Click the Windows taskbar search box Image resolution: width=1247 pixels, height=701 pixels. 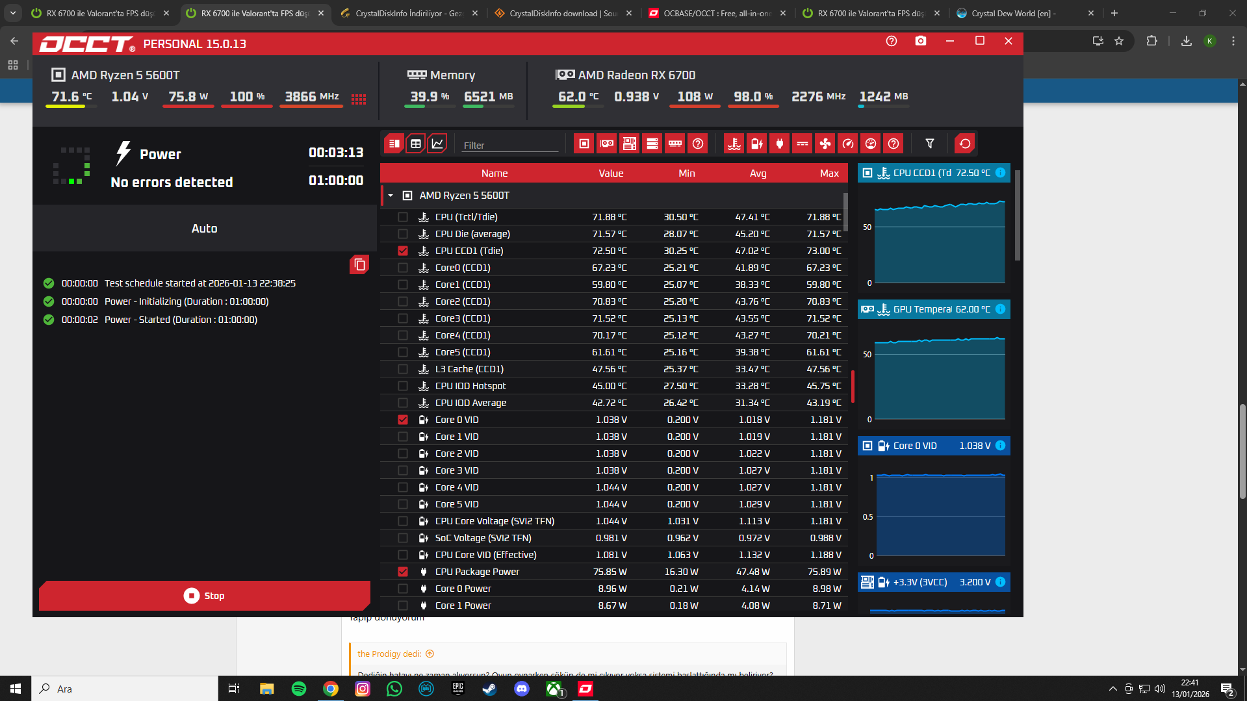click(x=125, y=689)
